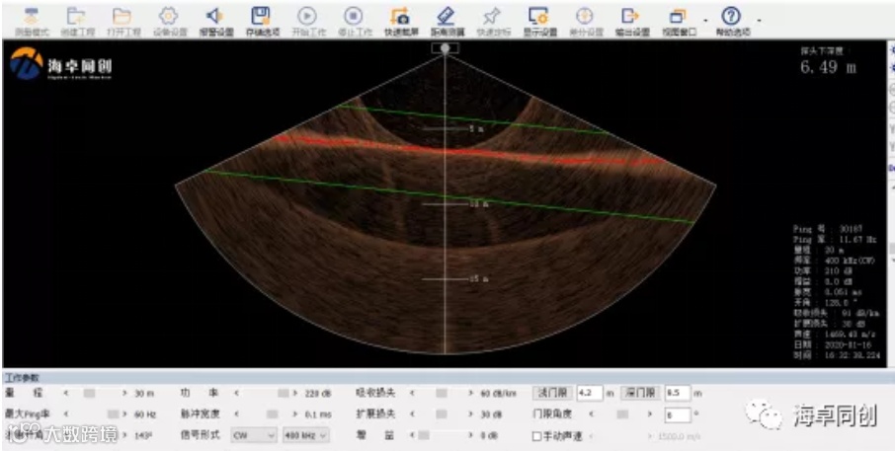This screenshot has width=895, height=451.
Task: Click the 功率 power slider thumb
Action: pos(284,393)
